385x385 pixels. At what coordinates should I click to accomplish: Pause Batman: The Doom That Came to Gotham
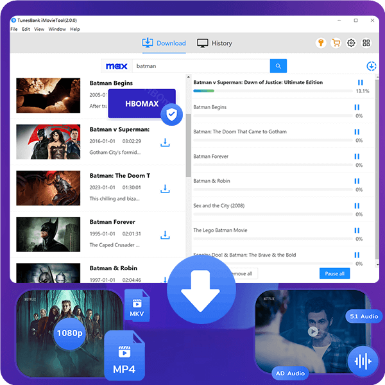pyautogui.click(x=357, y=132)
